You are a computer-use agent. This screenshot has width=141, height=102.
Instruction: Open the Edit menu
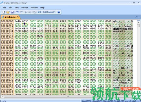pos(10,8)
